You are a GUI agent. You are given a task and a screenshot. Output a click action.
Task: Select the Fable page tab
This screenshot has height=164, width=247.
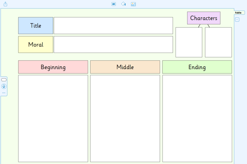coord(239,13)
